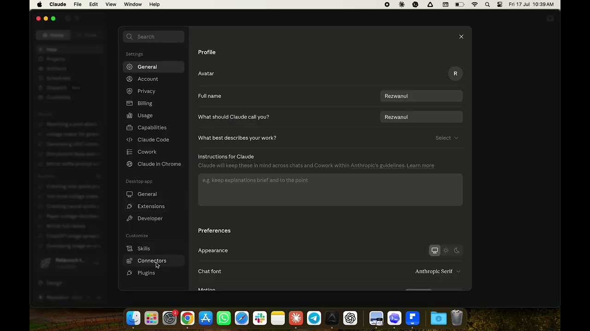
Task: Switch to light appearance with the sun icon
Action: [x=446, y=251]
